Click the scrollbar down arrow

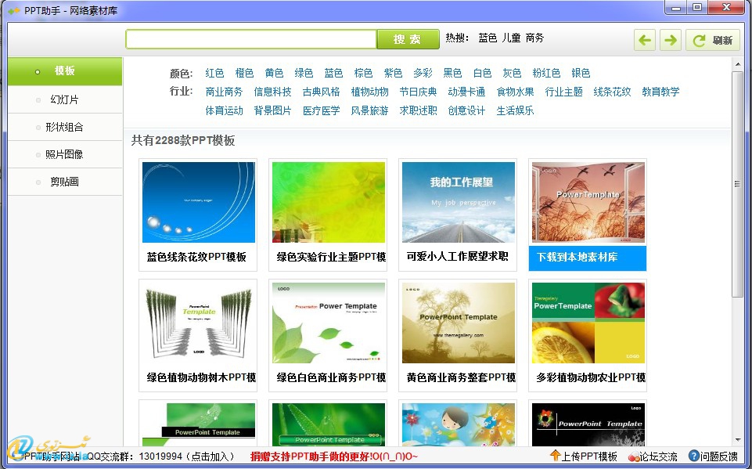(738, 440)
